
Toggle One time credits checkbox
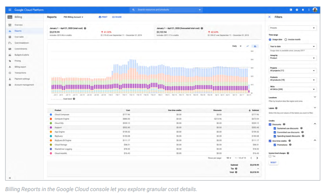pyautogui.click(x=270, y=141)
